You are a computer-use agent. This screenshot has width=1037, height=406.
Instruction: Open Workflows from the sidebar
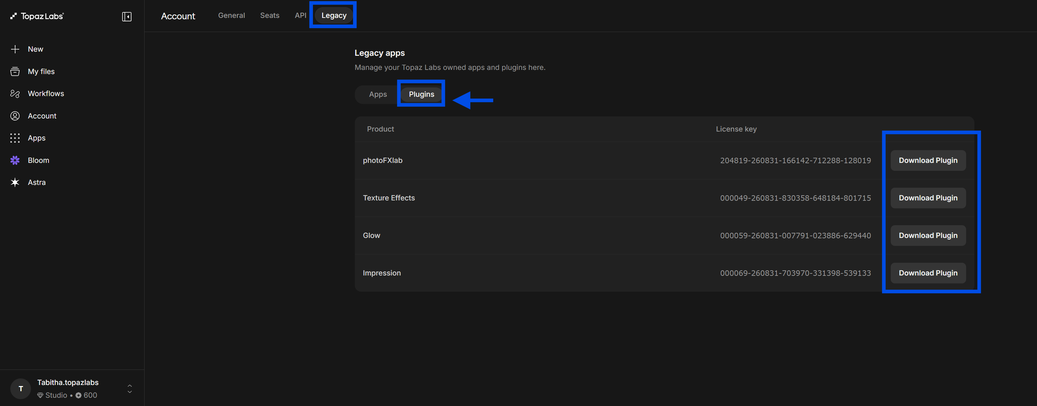[x=46, y=93]
